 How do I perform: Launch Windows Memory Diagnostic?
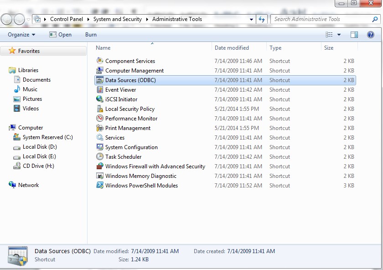[140, 176]
